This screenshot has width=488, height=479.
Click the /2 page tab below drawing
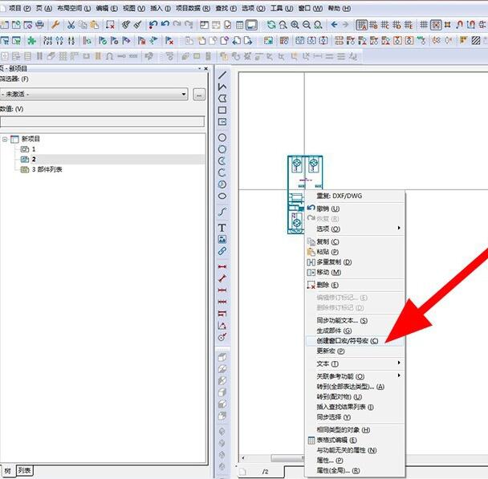261,472
